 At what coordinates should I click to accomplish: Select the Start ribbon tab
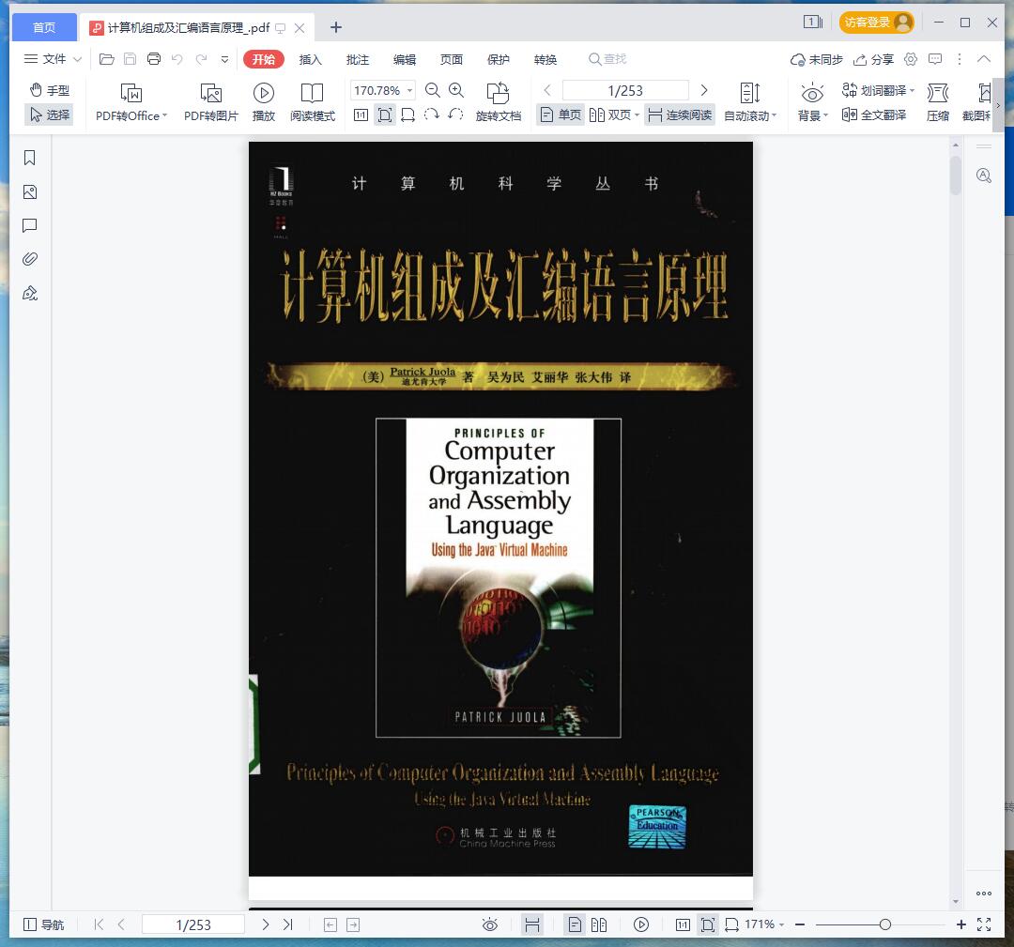coord(264,59)
